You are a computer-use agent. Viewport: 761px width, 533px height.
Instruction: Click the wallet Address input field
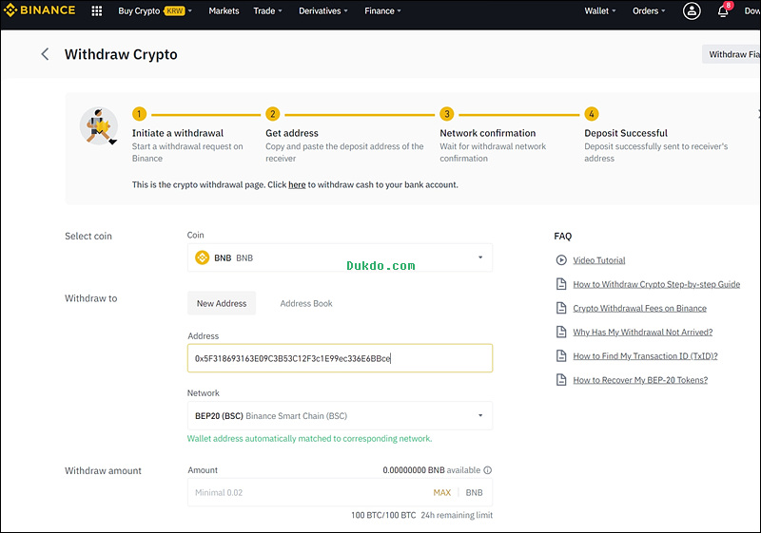point(340,358)
